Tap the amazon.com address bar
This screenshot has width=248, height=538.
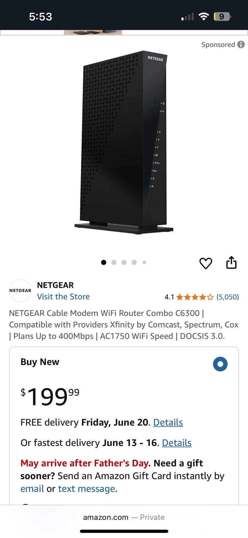coord(124,517)
